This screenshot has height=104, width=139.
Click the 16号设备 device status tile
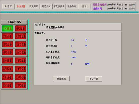point(21,85)
